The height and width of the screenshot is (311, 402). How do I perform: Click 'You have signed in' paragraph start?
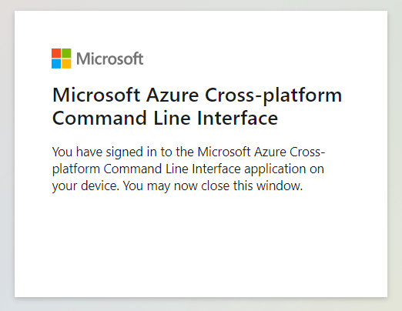[98, 152]
